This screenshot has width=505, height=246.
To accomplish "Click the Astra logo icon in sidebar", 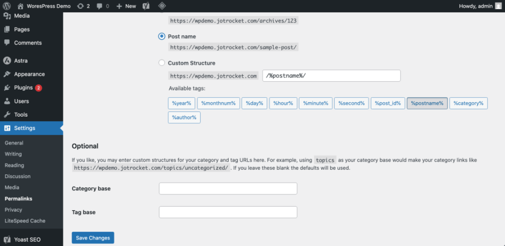I will click(7, 60).
